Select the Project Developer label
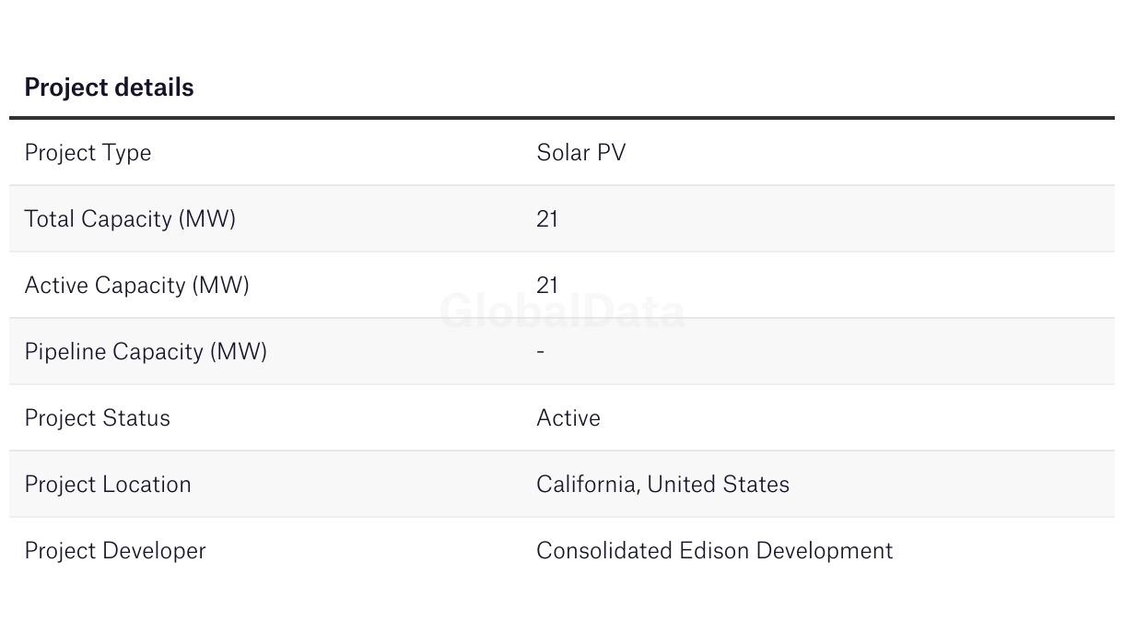The width and height of the screenshot is (1124, 621). point(115,551)
